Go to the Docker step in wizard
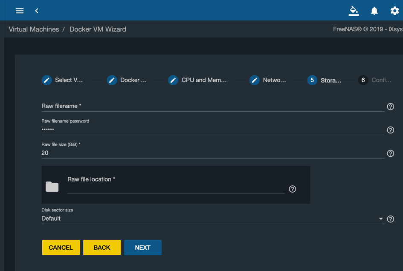The width and height of the screenshot is (403, 271). coord(127,80)
